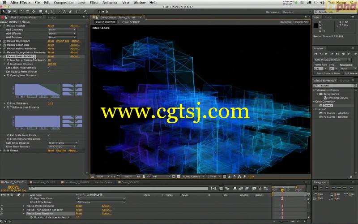Collapse Thickness over Distance property
The image size is (358, 224).
(x=4, y=107)
